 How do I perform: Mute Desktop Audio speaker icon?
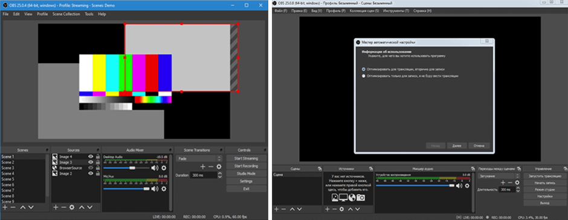point(155,168)
